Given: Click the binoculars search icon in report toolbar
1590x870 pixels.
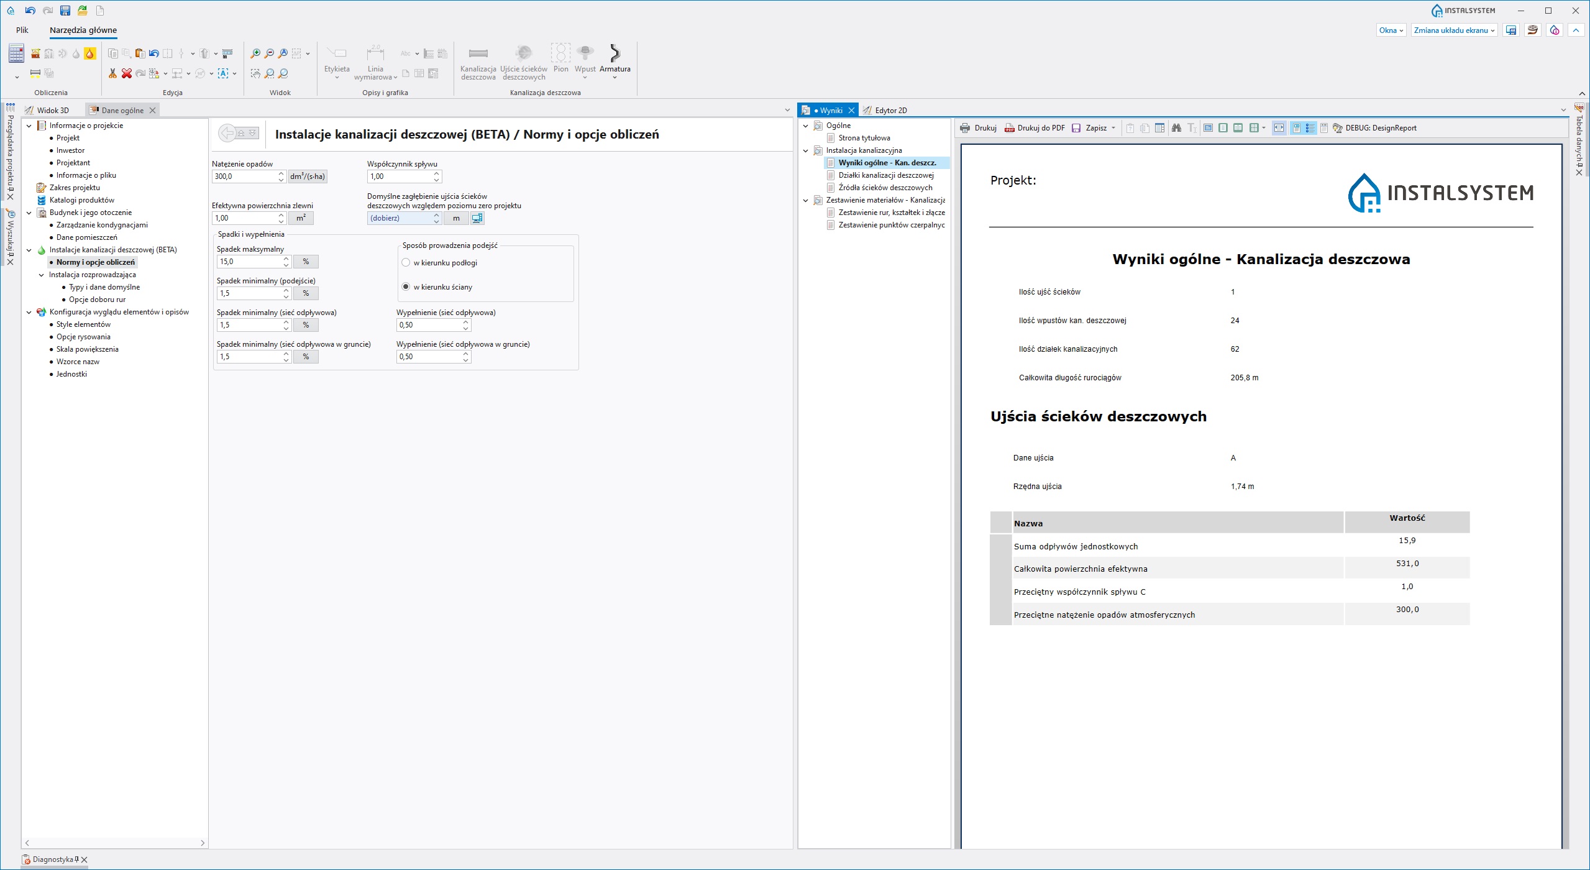Looking at the screenshot, I should pyautogui.click(x=1176, y=128).
